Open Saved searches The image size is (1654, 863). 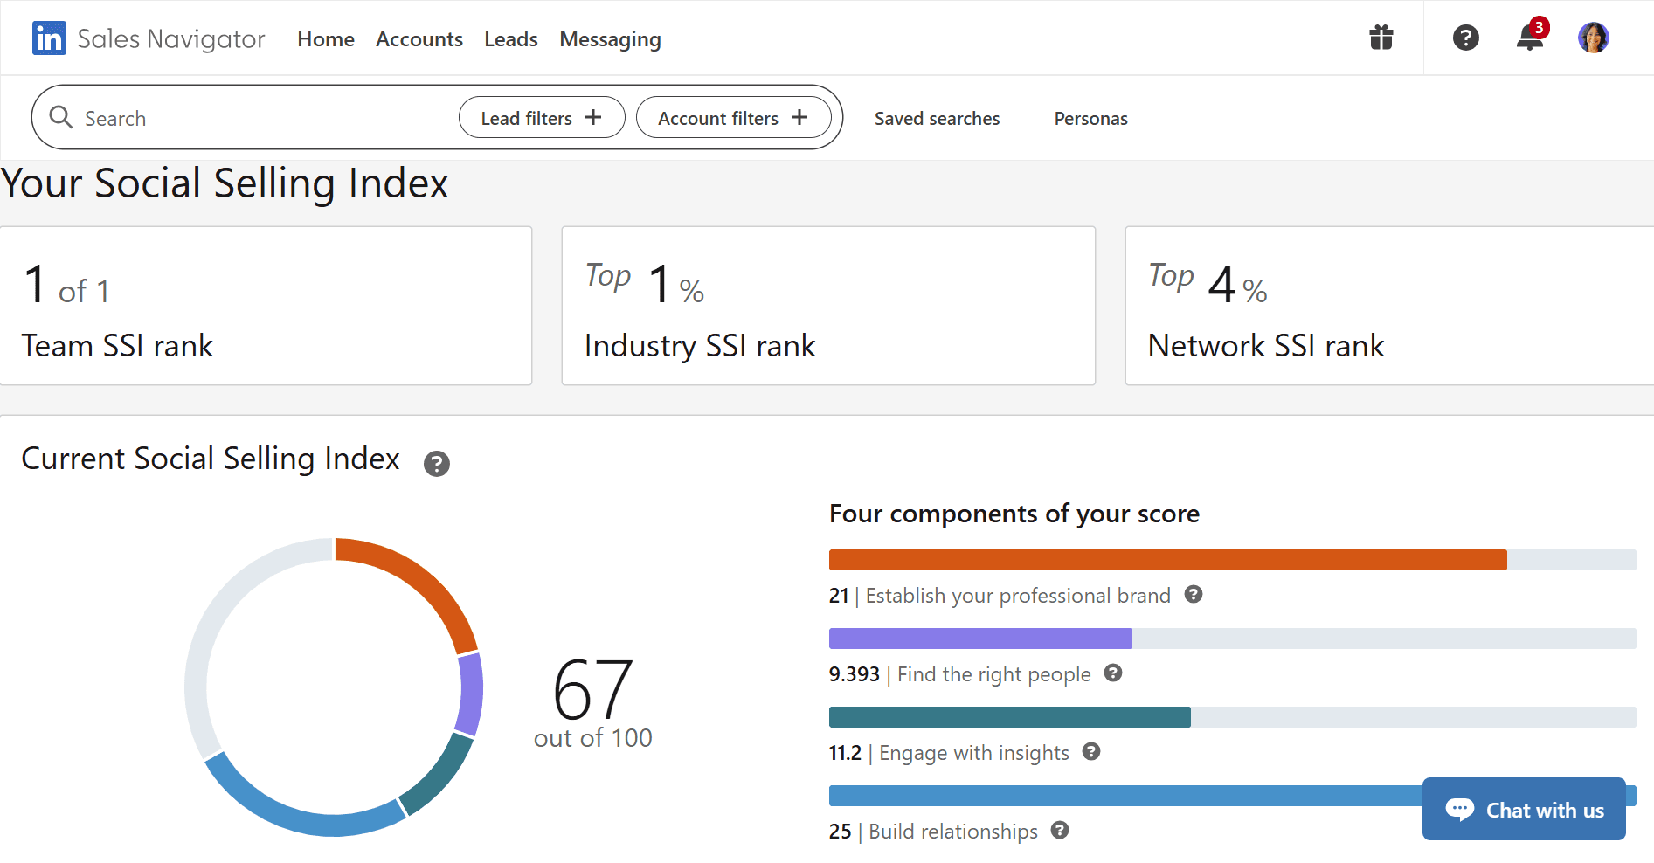[937, 118]
